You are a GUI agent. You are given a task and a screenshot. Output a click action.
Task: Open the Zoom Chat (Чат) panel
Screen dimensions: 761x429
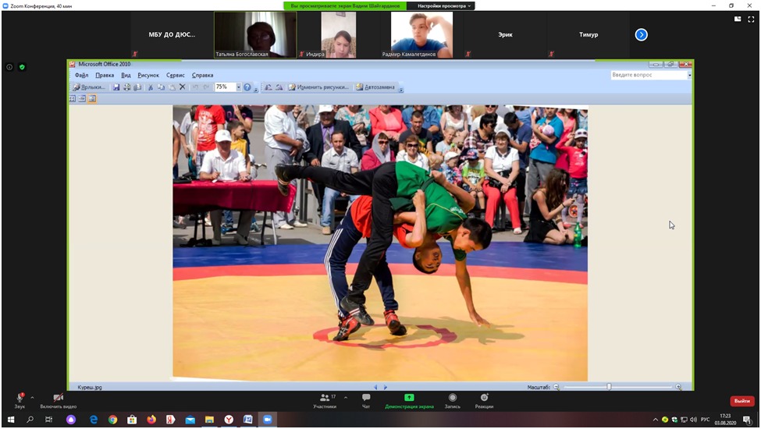[366, 400]
